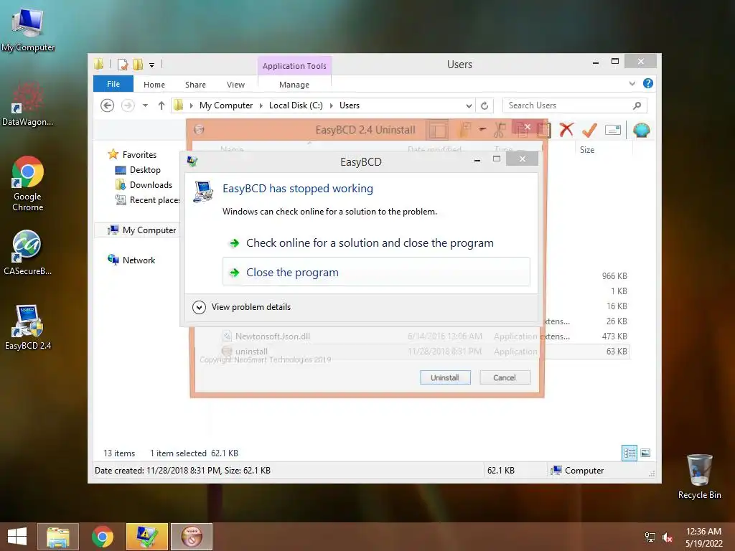Click the blue shell toolbar icon

coord(641,130)
